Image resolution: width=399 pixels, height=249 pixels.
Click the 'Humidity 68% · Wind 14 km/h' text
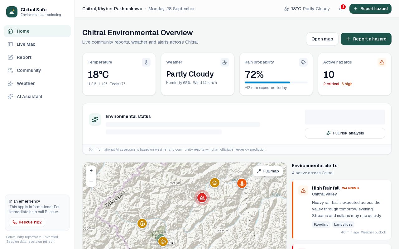click(x=191, y=83)
